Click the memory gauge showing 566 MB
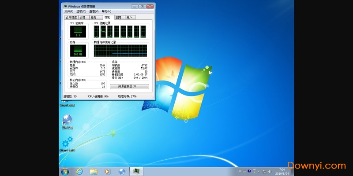This screenshot has width=353, height=176. tap(78, 51)
